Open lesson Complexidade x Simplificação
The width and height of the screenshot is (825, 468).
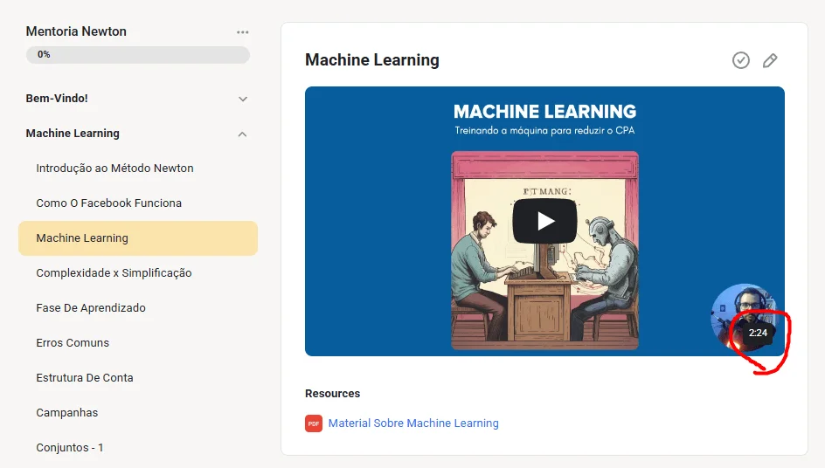114,273
